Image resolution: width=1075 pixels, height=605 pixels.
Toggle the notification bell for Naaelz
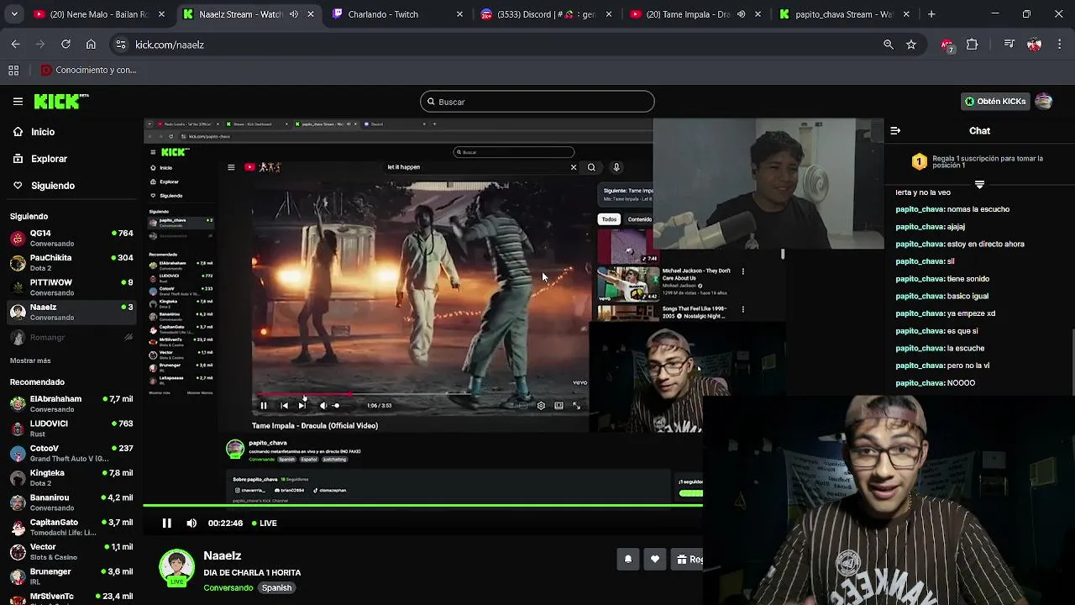[x=627, y=560]
